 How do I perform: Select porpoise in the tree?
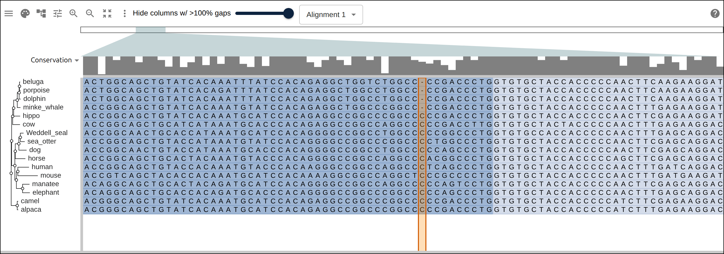36,90
